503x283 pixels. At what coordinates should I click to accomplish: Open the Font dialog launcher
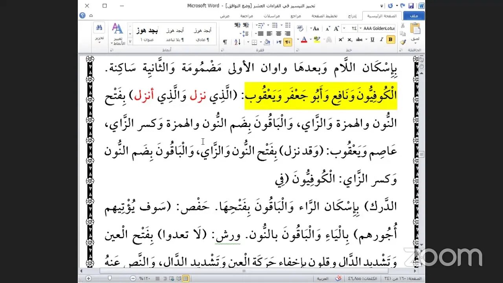297,50
